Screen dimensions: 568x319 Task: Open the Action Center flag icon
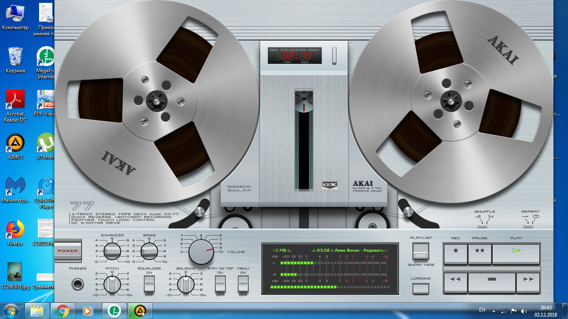click(514, 311)
